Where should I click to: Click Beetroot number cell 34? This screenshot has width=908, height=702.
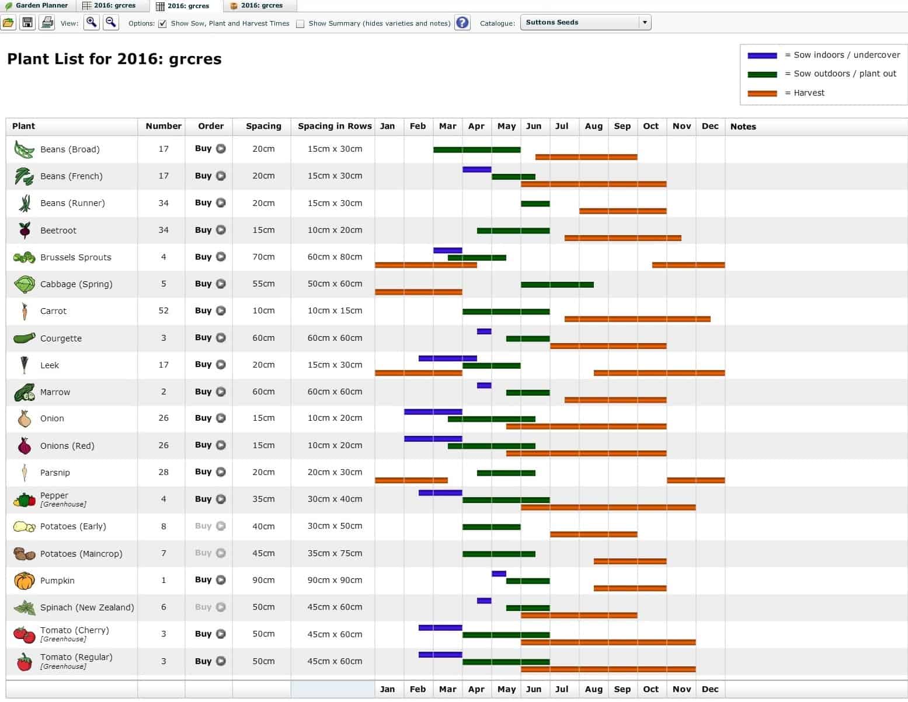tap(163, 230)
